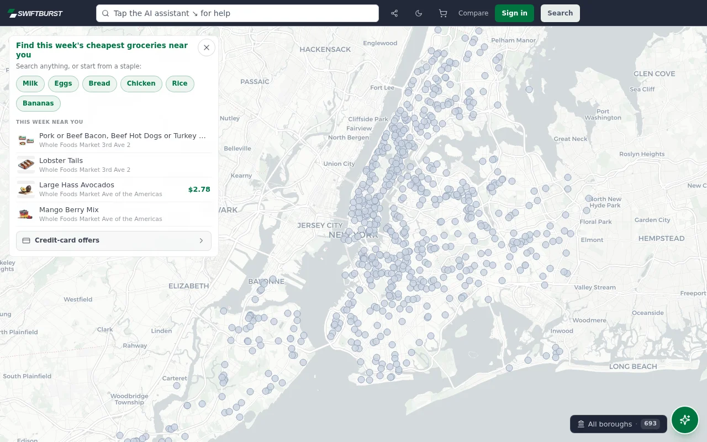Image resolution: width=707 pixels, height=442 pixels.
Task: Click the THIS WEEK NEAR YOU heading
Action: pyautogui.click(x=50, y=122)
